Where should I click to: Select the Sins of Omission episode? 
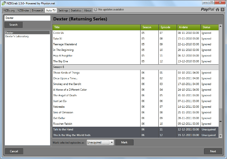point(135,112)
